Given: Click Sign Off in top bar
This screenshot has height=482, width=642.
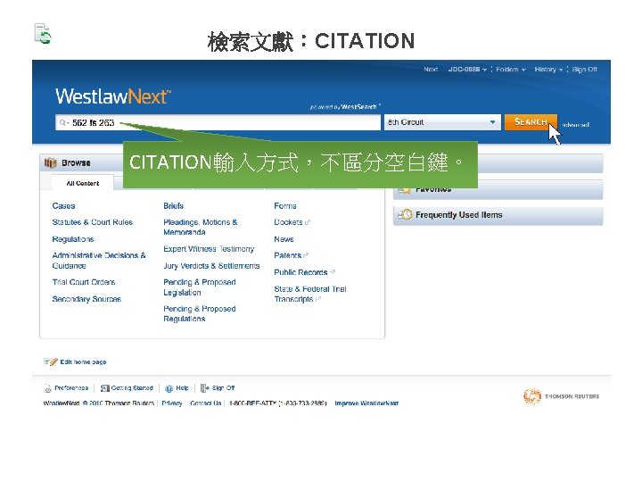Looking at the screenshot, I should (584, 70).
